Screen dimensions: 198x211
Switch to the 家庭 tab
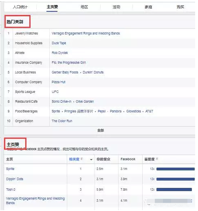tap(148, 7)
